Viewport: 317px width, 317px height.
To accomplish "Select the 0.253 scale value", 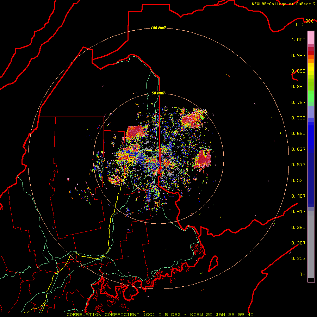I will click(298, 259).
